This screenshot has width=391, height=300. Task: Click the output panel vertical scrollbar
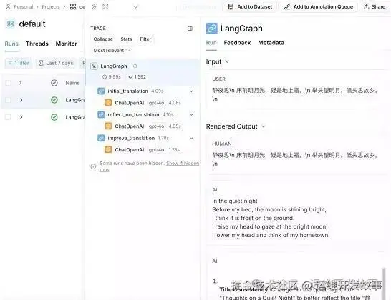click(384, 284)
